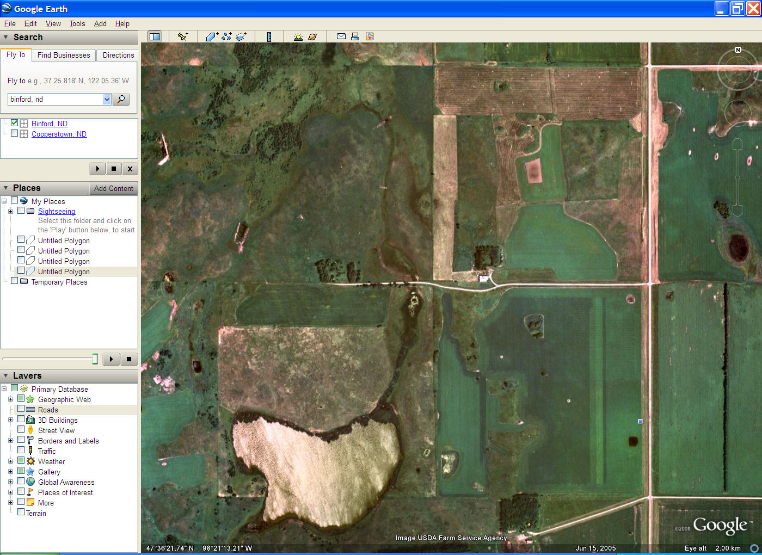Click the Global Awareness globe icon
The image size is (762, 555).
pyautogui.click(x=30, y=482)
